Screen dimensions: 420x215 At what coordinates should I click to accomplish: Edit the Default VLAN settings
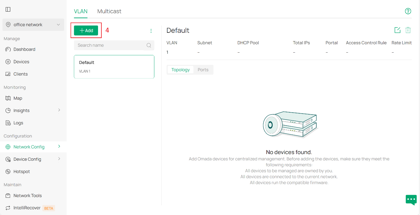point(397,30)
